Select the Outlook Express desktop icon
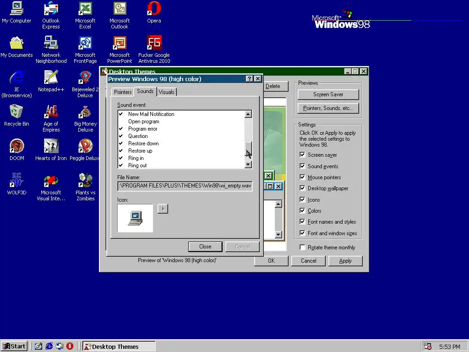The height and width of the screenshot is (352, 469). [51, 15]
